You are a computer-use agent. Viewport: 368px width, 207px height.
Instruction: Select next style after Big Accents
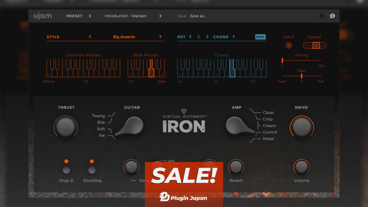coord(160,37)
